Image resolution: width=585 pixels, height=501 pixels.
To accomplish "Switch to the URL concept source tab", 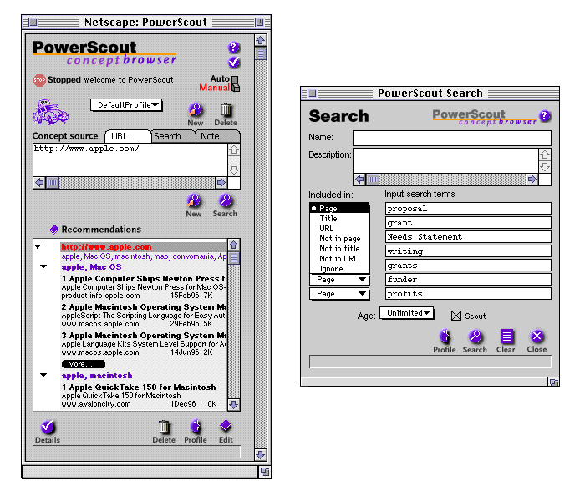I will click(128, 136).
